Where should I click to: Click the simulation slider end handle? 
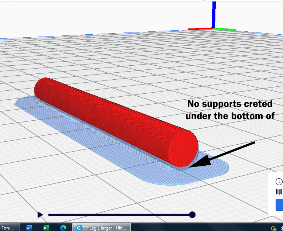tap(192, 215)
